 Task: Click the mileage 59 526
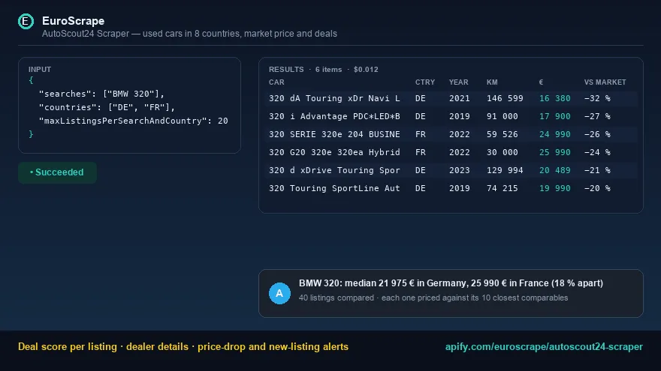pos(502,135)
